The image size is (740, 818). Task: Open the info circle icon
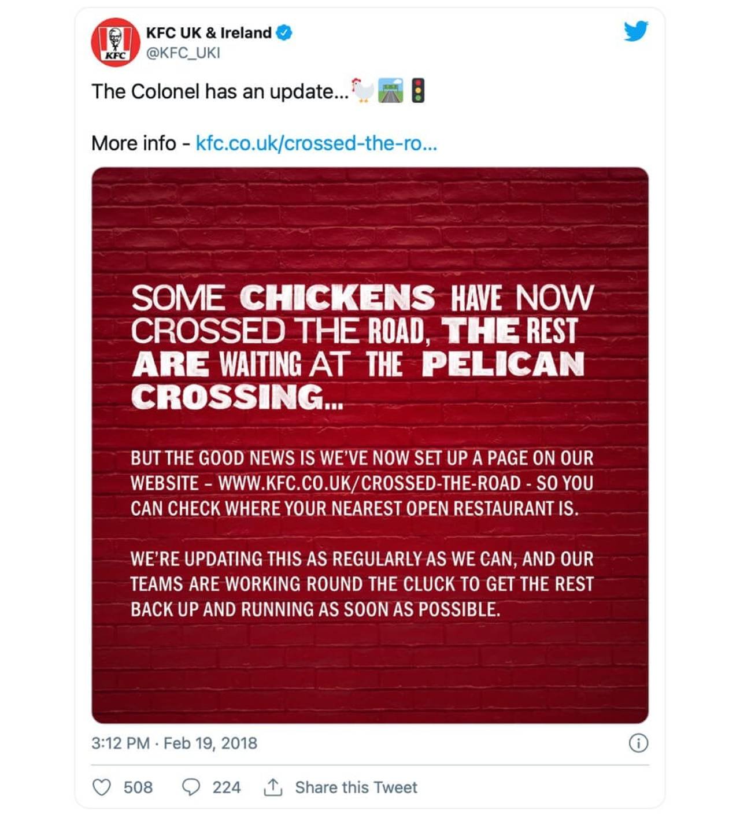point(638,743)
